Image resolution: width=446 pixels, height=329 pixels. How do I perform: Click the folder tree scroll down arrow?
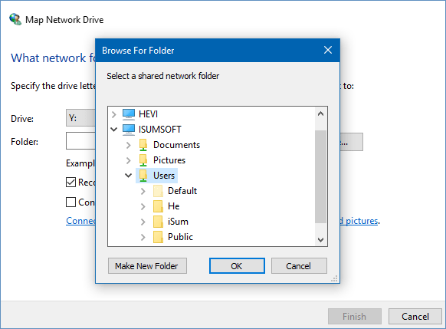point(320,239)
